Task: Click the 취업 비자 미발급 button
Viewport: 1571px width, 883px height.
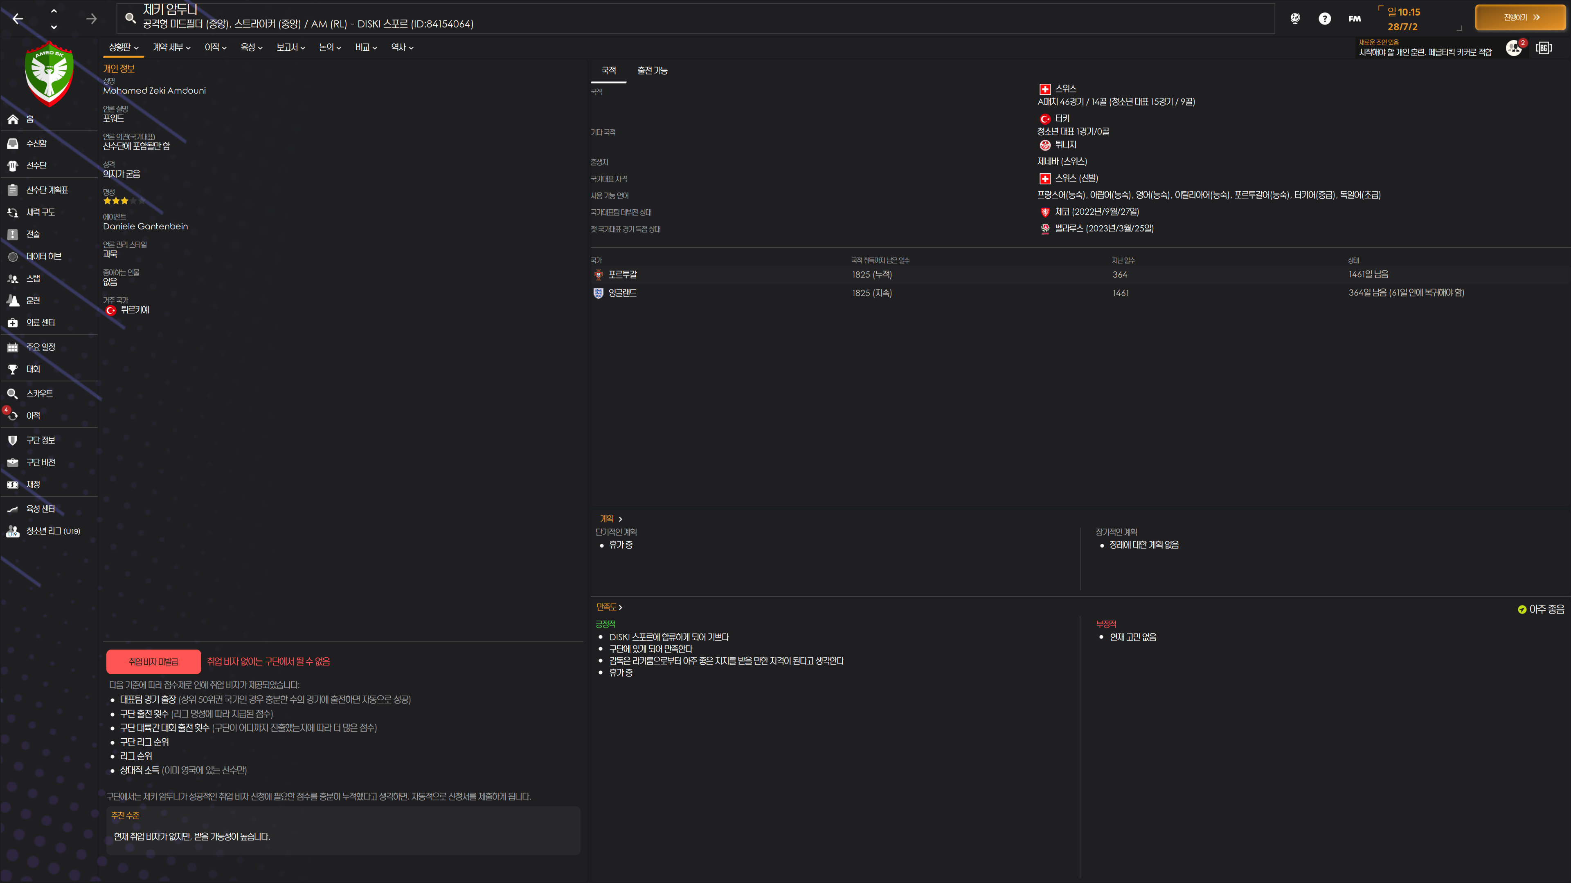Action: [x=153, y=661]
